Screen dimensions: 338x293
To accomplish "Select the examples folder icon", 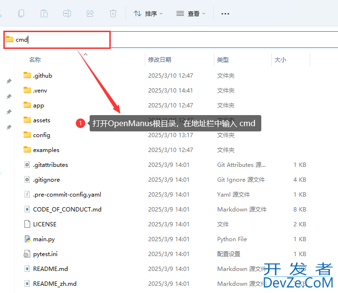I will coord(27,150).
